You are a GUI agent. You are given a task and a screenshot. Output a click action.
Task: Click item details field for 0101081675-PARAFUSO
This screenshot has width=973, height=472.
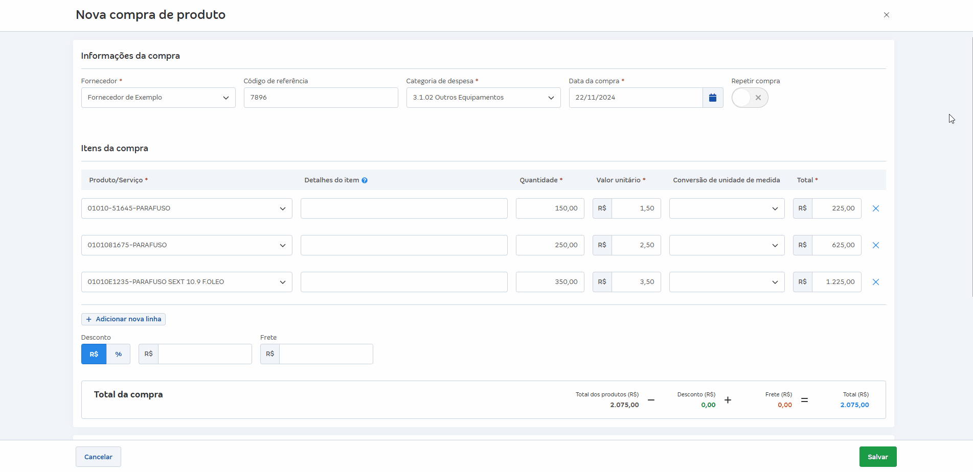point(404,245)
